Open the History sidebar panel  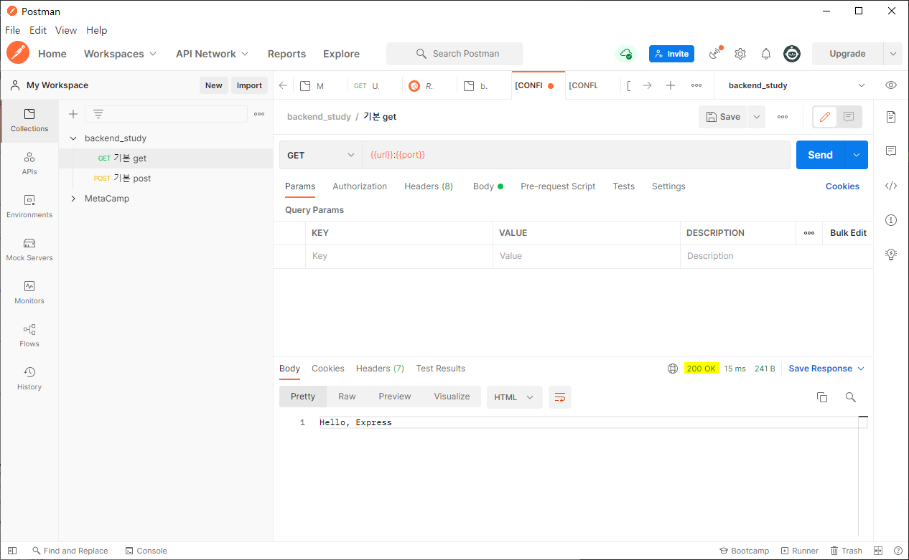[29, 379]
